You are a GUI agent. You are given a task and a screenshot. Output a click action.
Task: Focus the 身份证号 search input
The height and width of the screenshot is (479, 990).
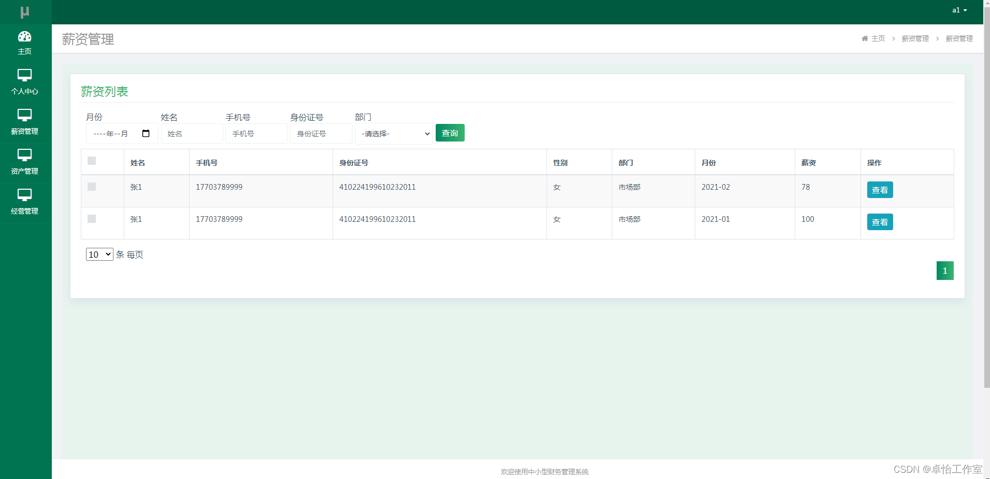pos(321,134)
